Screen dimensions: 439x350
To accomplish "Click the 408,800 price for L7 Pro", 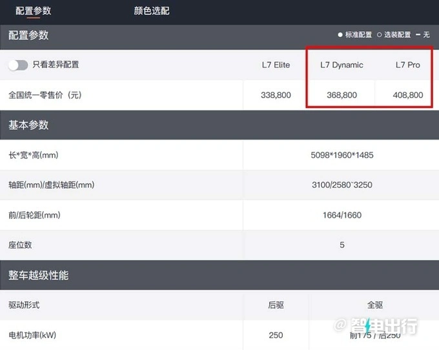I will coord(407,95).
